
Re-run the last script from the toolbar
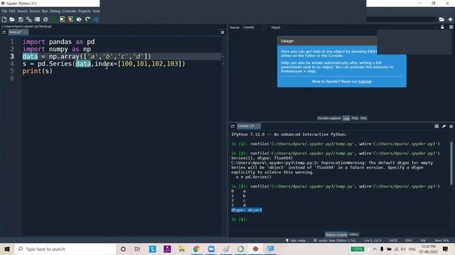(87, 19)
